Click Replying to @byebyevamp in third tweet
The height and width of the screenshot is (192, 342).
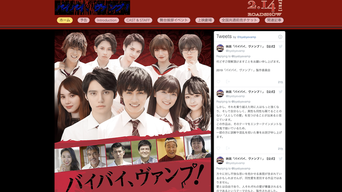pos(233,168)
